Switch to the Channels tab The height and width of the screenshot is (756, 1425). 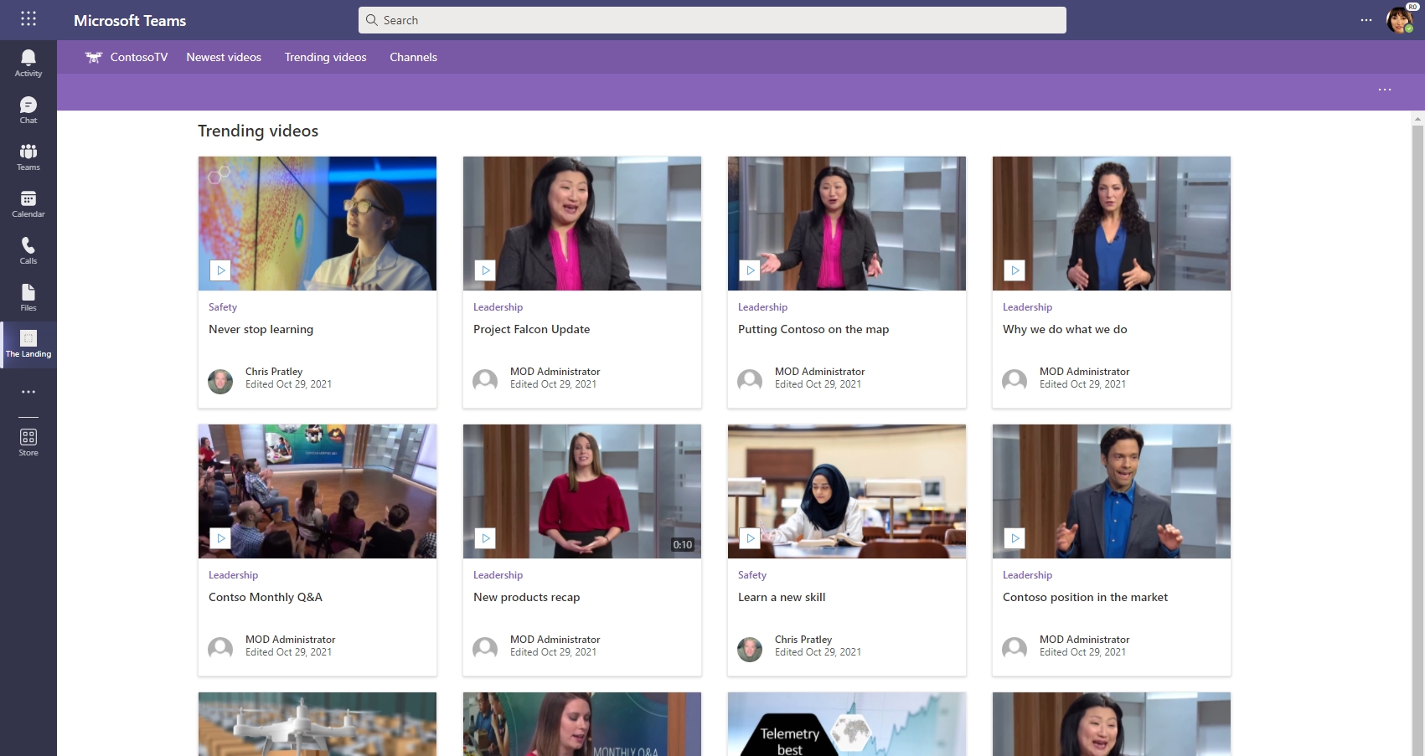click(x=413, y=57)
